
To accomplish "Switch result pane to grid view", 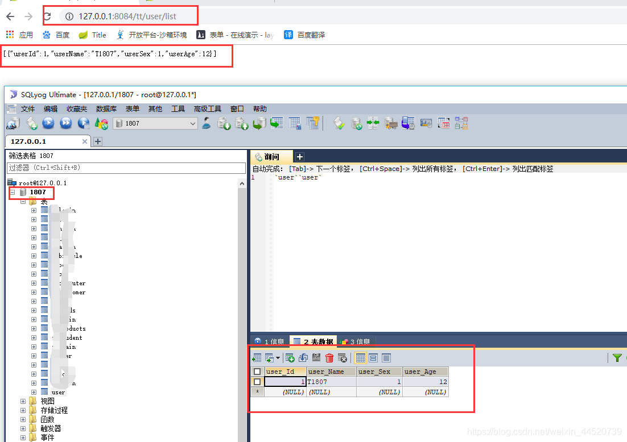I will click(361, 358).
